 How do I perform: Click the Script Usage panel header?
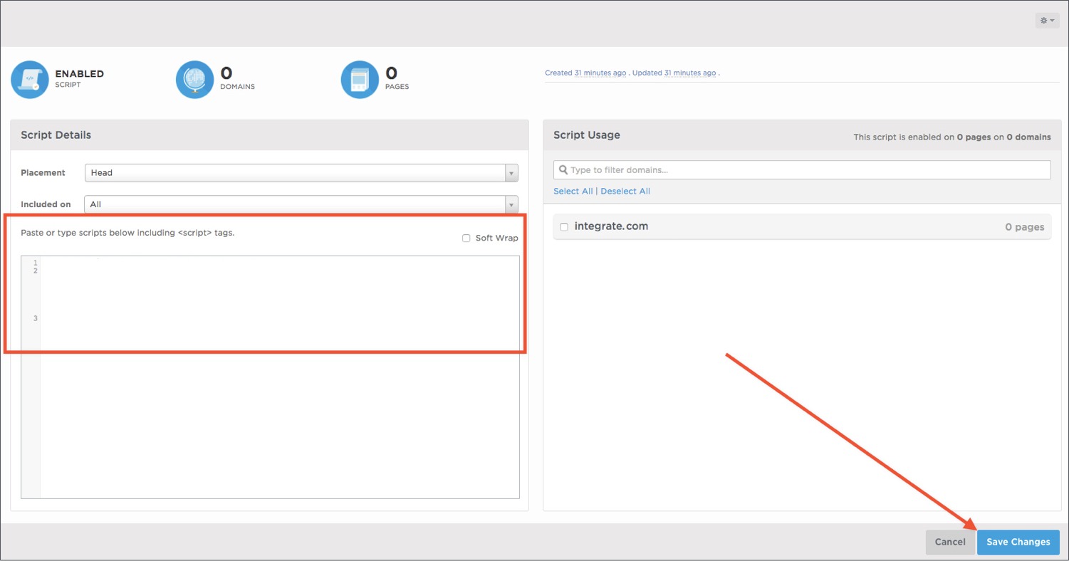point(802,135)
